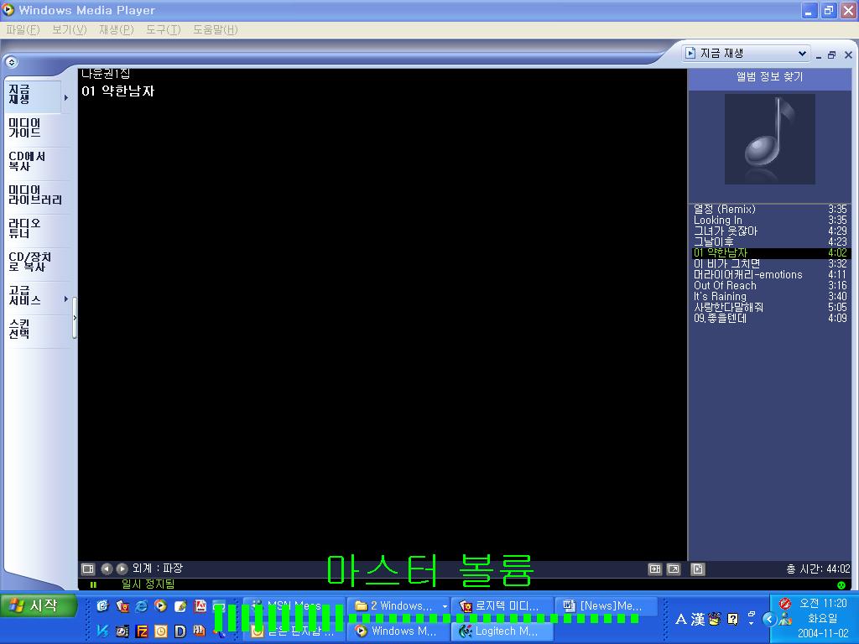Click the Now Playing options icon at bottom-left
The width and height of the screenshot is (859, 644).
click(x=88, y=569)
